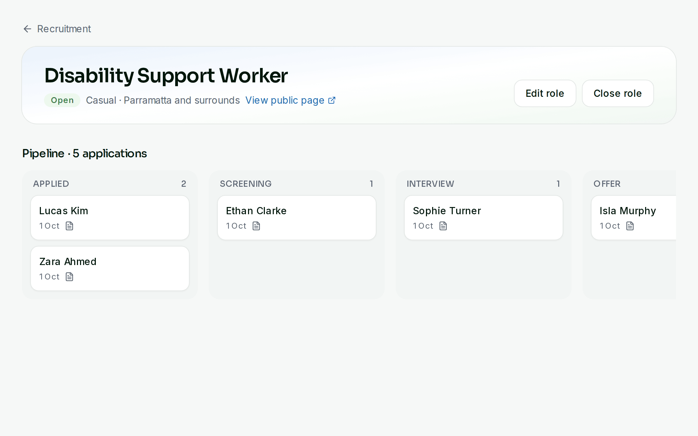This screenshot has width=698, height=436.
Task: Click 1 Oct date on Sophie Turner's card
Action: [423, 226]
